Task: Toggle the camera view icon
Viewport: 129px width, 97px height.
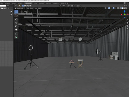Action: (x=127, y=26)
